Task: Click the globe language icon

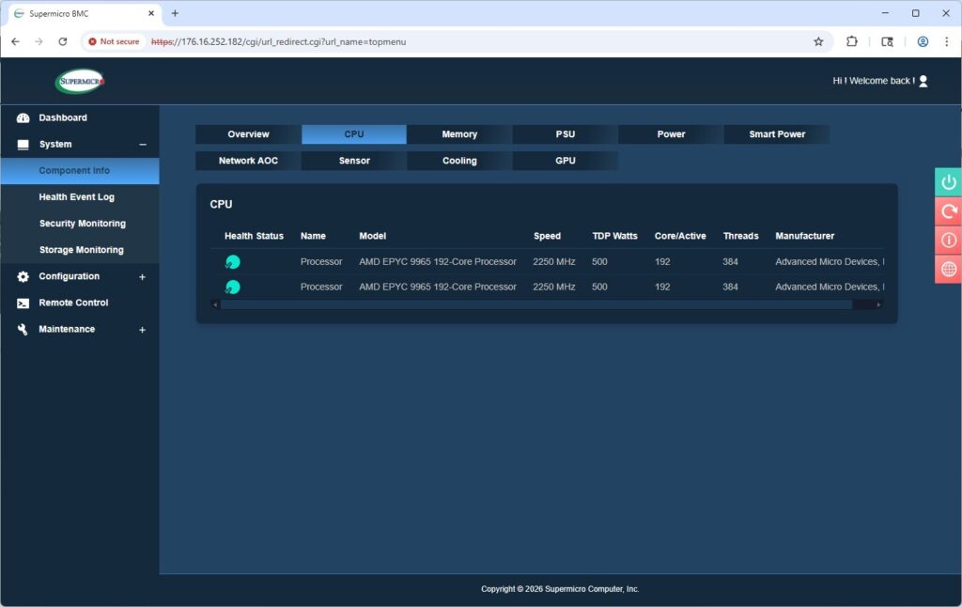Action: click(948, 270)
